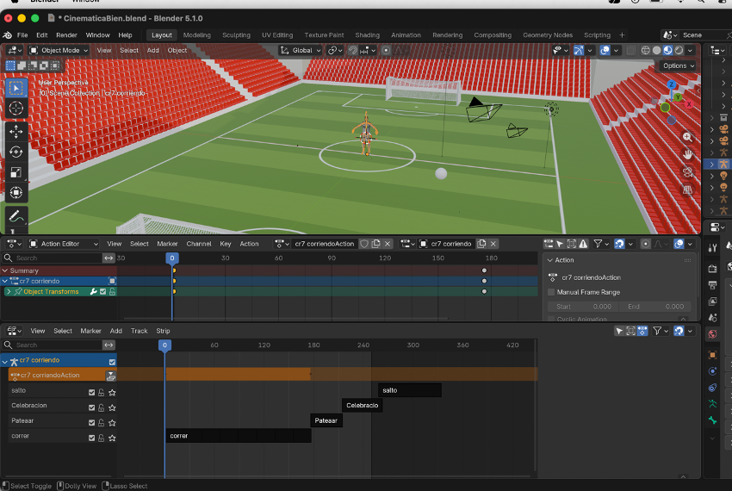Switch to the Animation workspace tab
This screenshot has height=491, width=732.
pyautogui.click(x=406, y=35)
